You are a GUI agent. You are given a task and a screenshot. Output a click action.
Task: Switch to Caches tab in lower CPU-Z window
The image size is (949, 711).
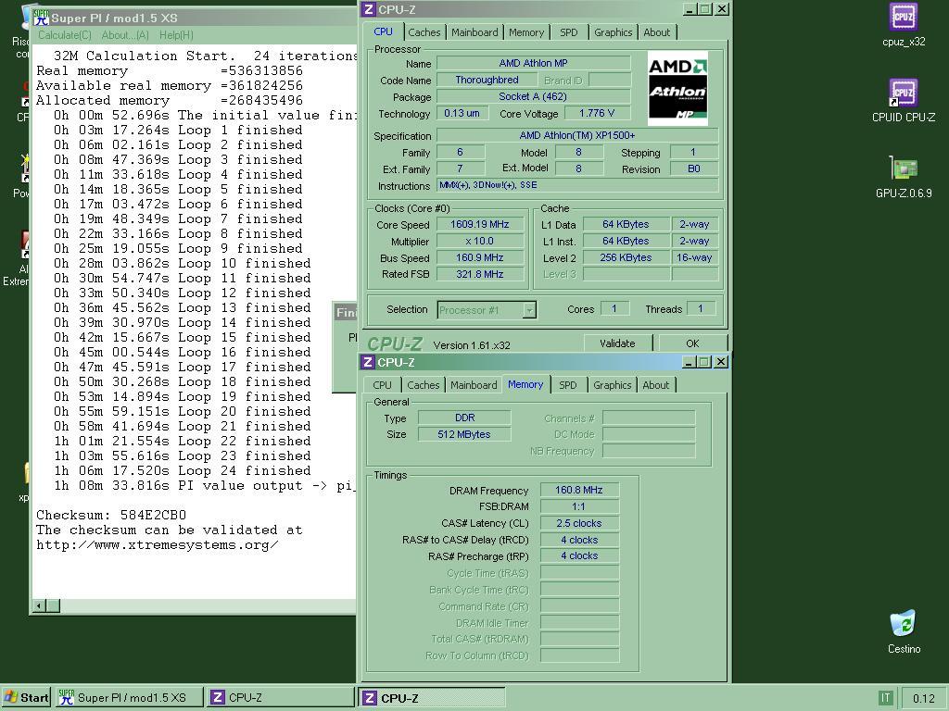coord(423,385)
